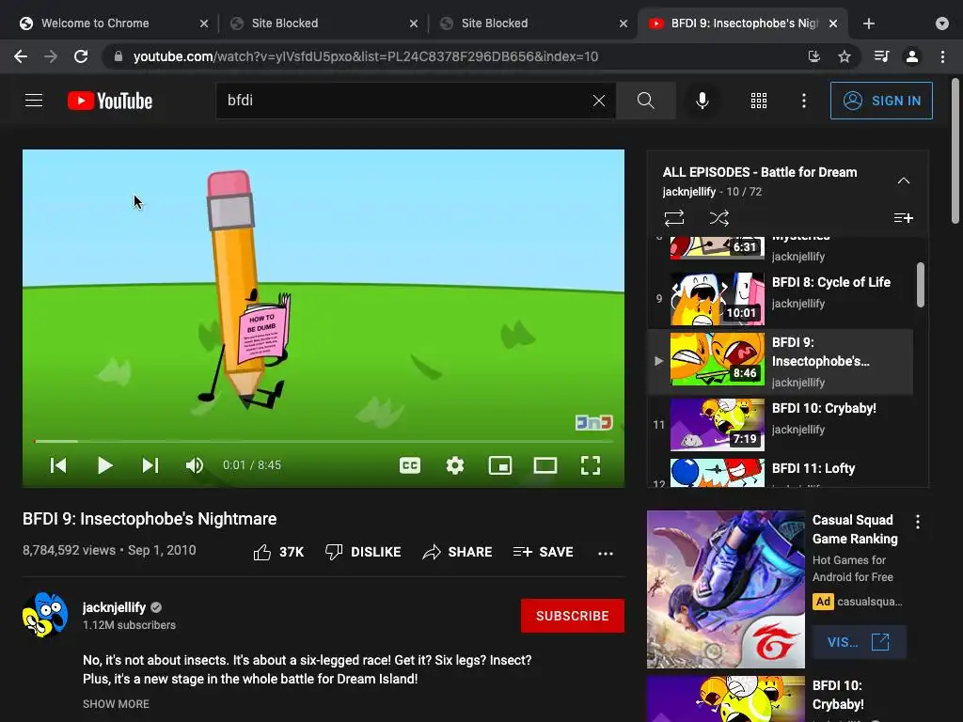Share the video
The height and width of the screenshot is (722, 963).
(x=457, y=552)
